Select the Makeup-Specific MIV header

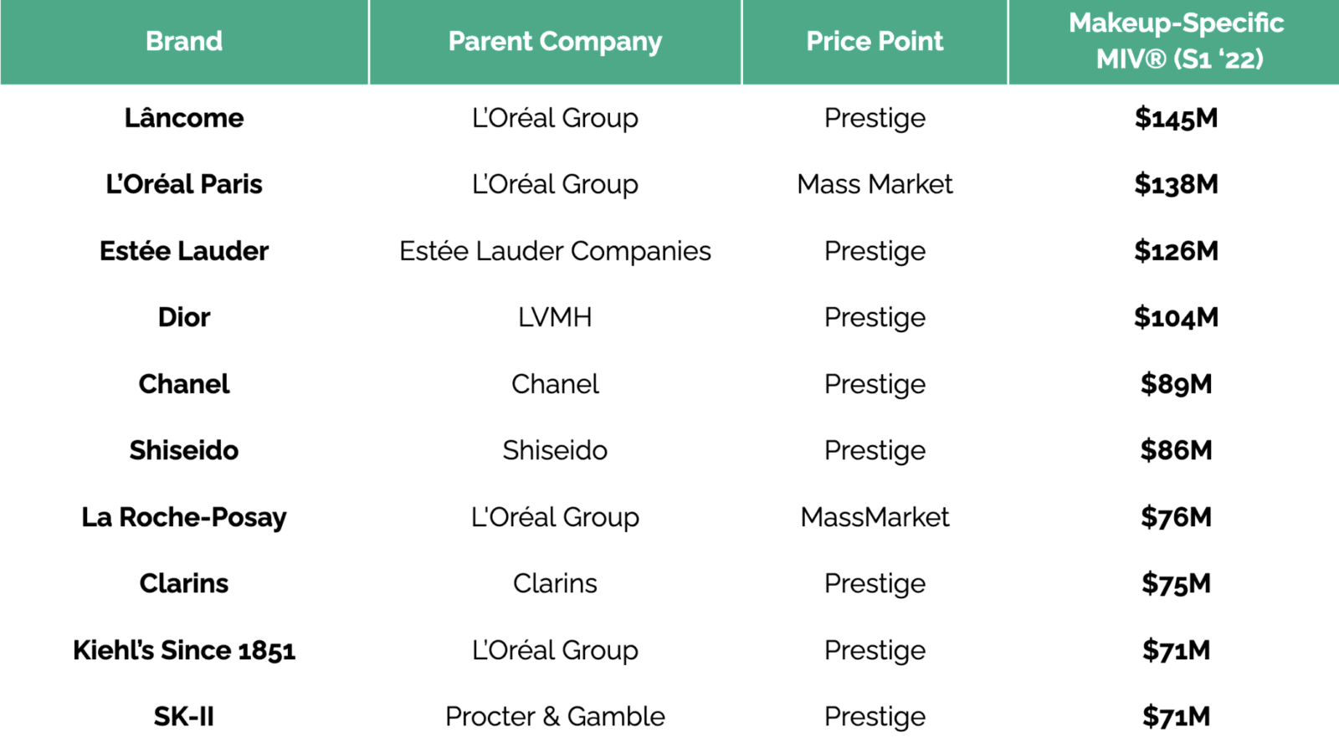click(1176, 41)
